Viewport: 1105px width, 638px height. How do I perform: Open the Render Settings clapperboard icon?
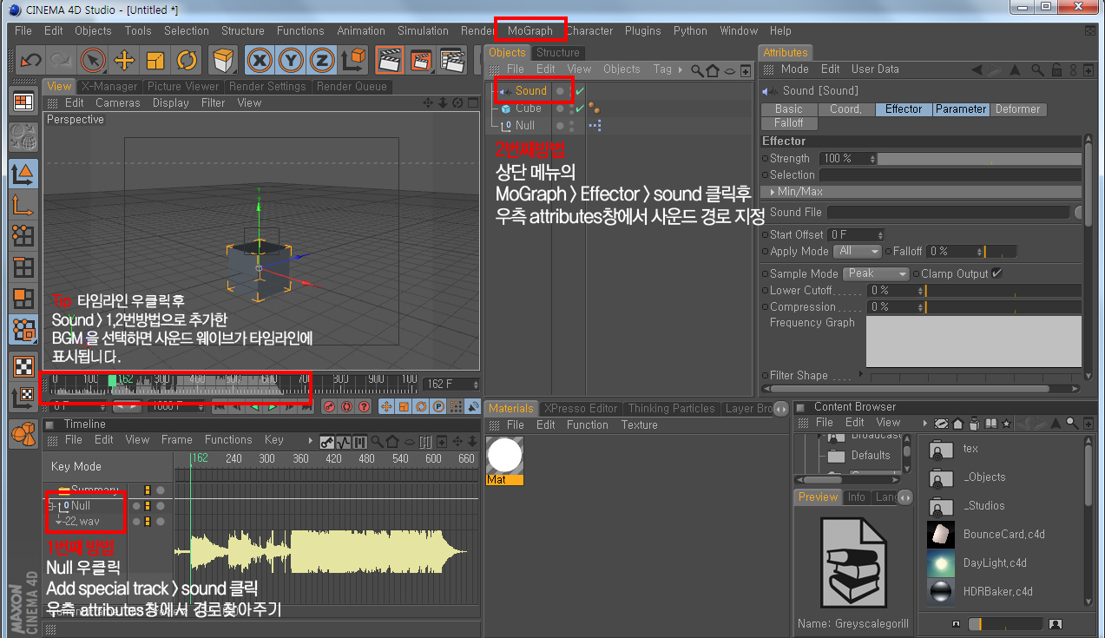pos(452,60)
